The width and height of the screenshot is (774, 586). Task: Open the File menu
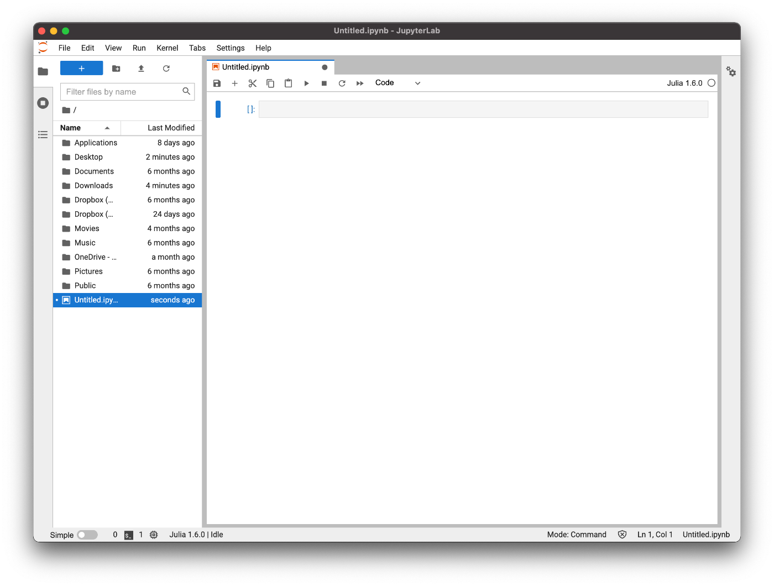pos(65,48)
